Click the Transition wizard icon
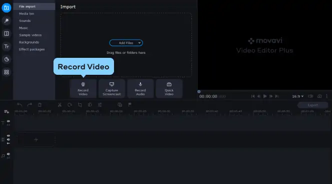This screenshot has width=332, height=184. [119, 105]
